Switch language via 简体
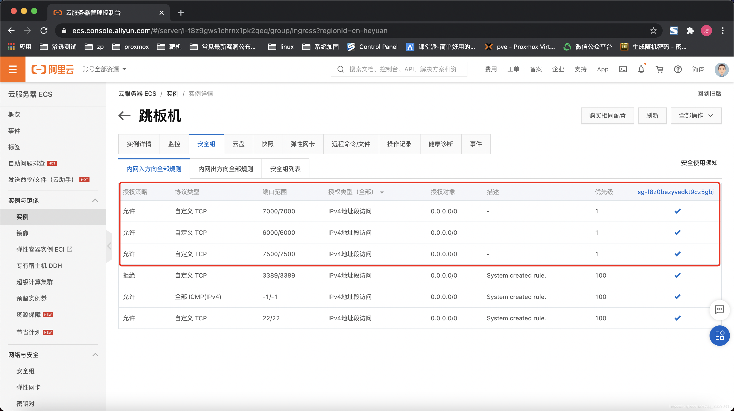734x411 pixels. click(x=698, y=69)
